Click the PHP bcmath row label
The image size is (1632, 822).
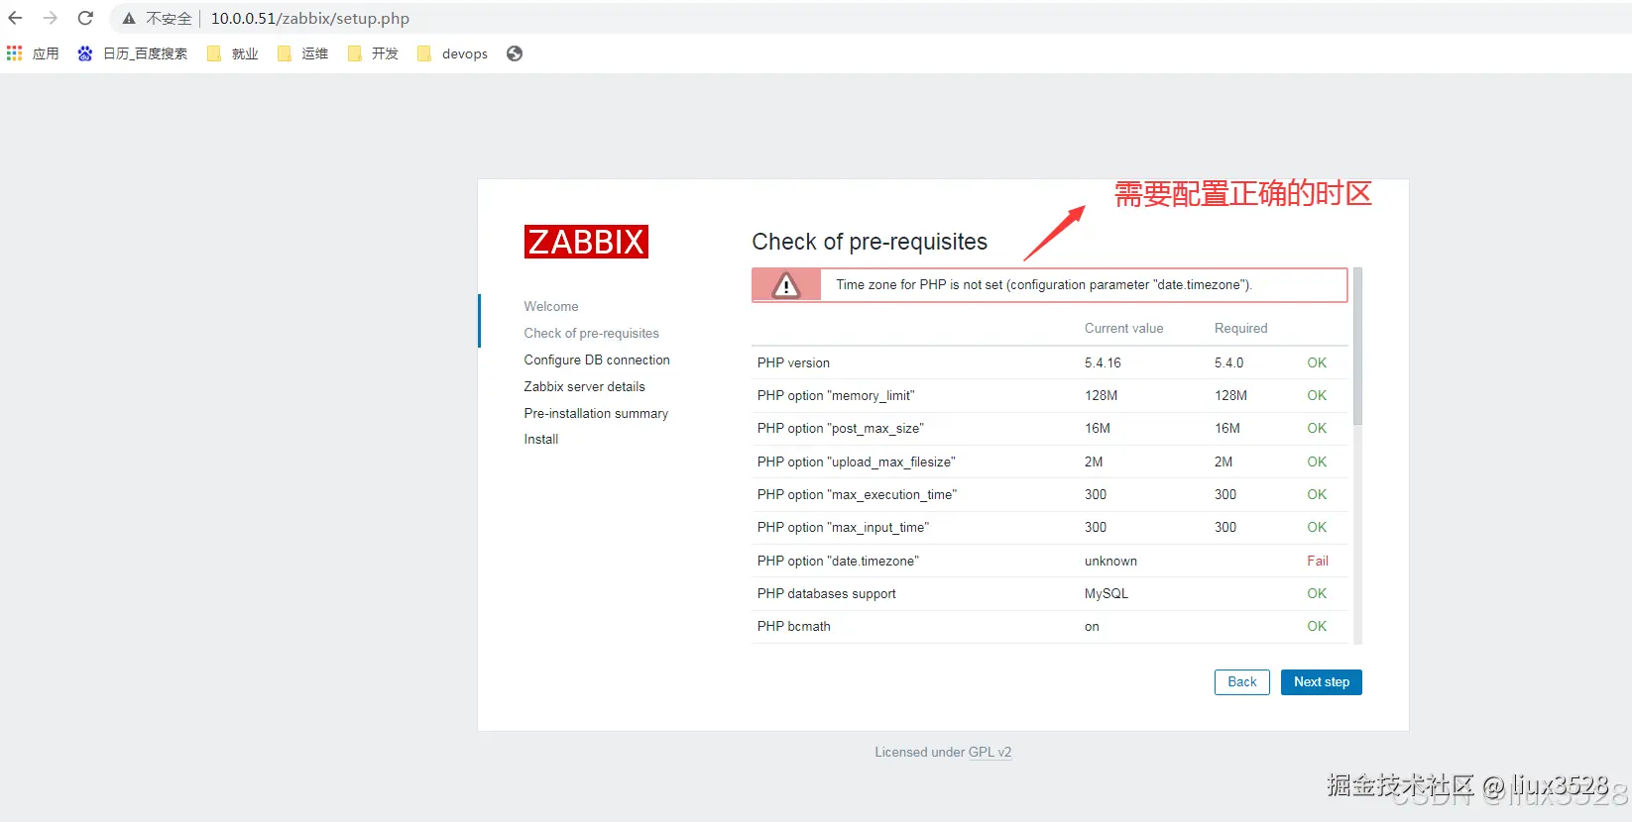[793, 626]
